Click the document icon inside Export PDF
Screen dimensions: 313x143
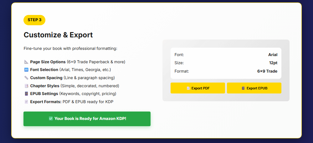pos(188,88)
